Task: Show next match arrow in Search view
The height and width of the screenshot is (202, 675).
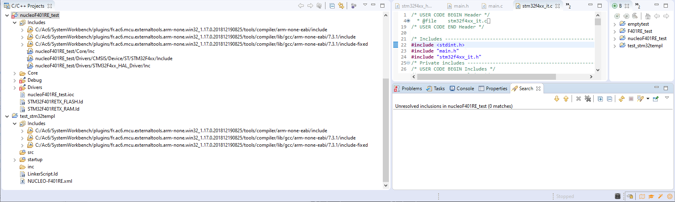Action: (x=557, y=99)
